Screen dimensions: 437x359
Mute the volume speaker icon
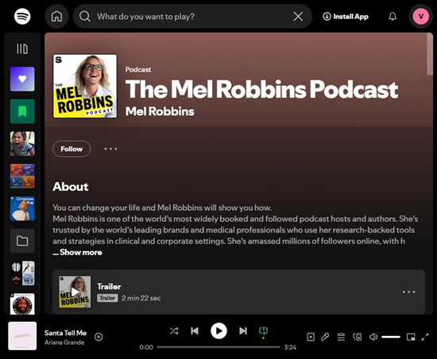[373, 337]
